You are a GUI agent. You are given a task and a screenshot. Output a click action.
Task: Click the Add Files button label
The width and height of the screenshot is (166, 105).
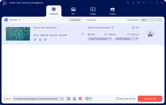tap(13, 20)
